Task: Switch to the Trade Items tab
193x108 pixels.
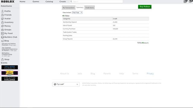Action: coord(90,7)
